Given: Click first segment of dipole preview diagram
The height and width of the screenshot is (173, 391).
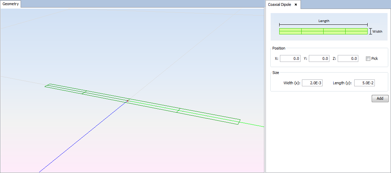Looking at the screenshot, I should tap(290, 31).
